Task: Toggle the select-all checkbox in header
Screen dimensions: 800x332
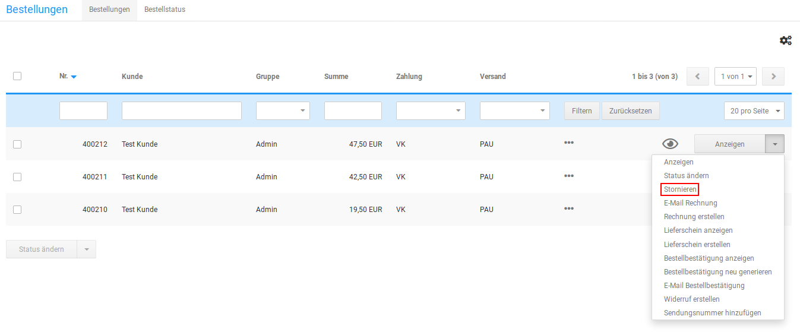Action: (17, 76)
